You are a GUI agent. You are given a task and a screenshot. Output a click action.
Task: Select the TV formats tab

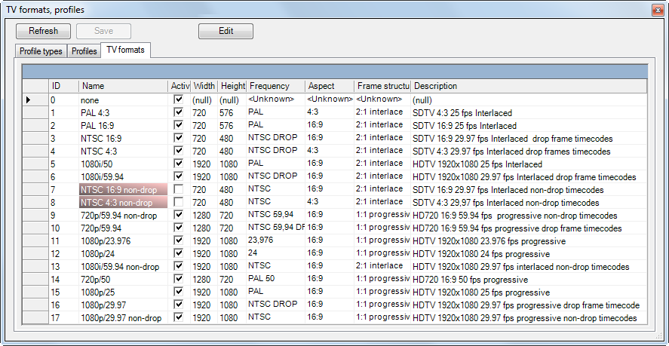coord(125,50)
